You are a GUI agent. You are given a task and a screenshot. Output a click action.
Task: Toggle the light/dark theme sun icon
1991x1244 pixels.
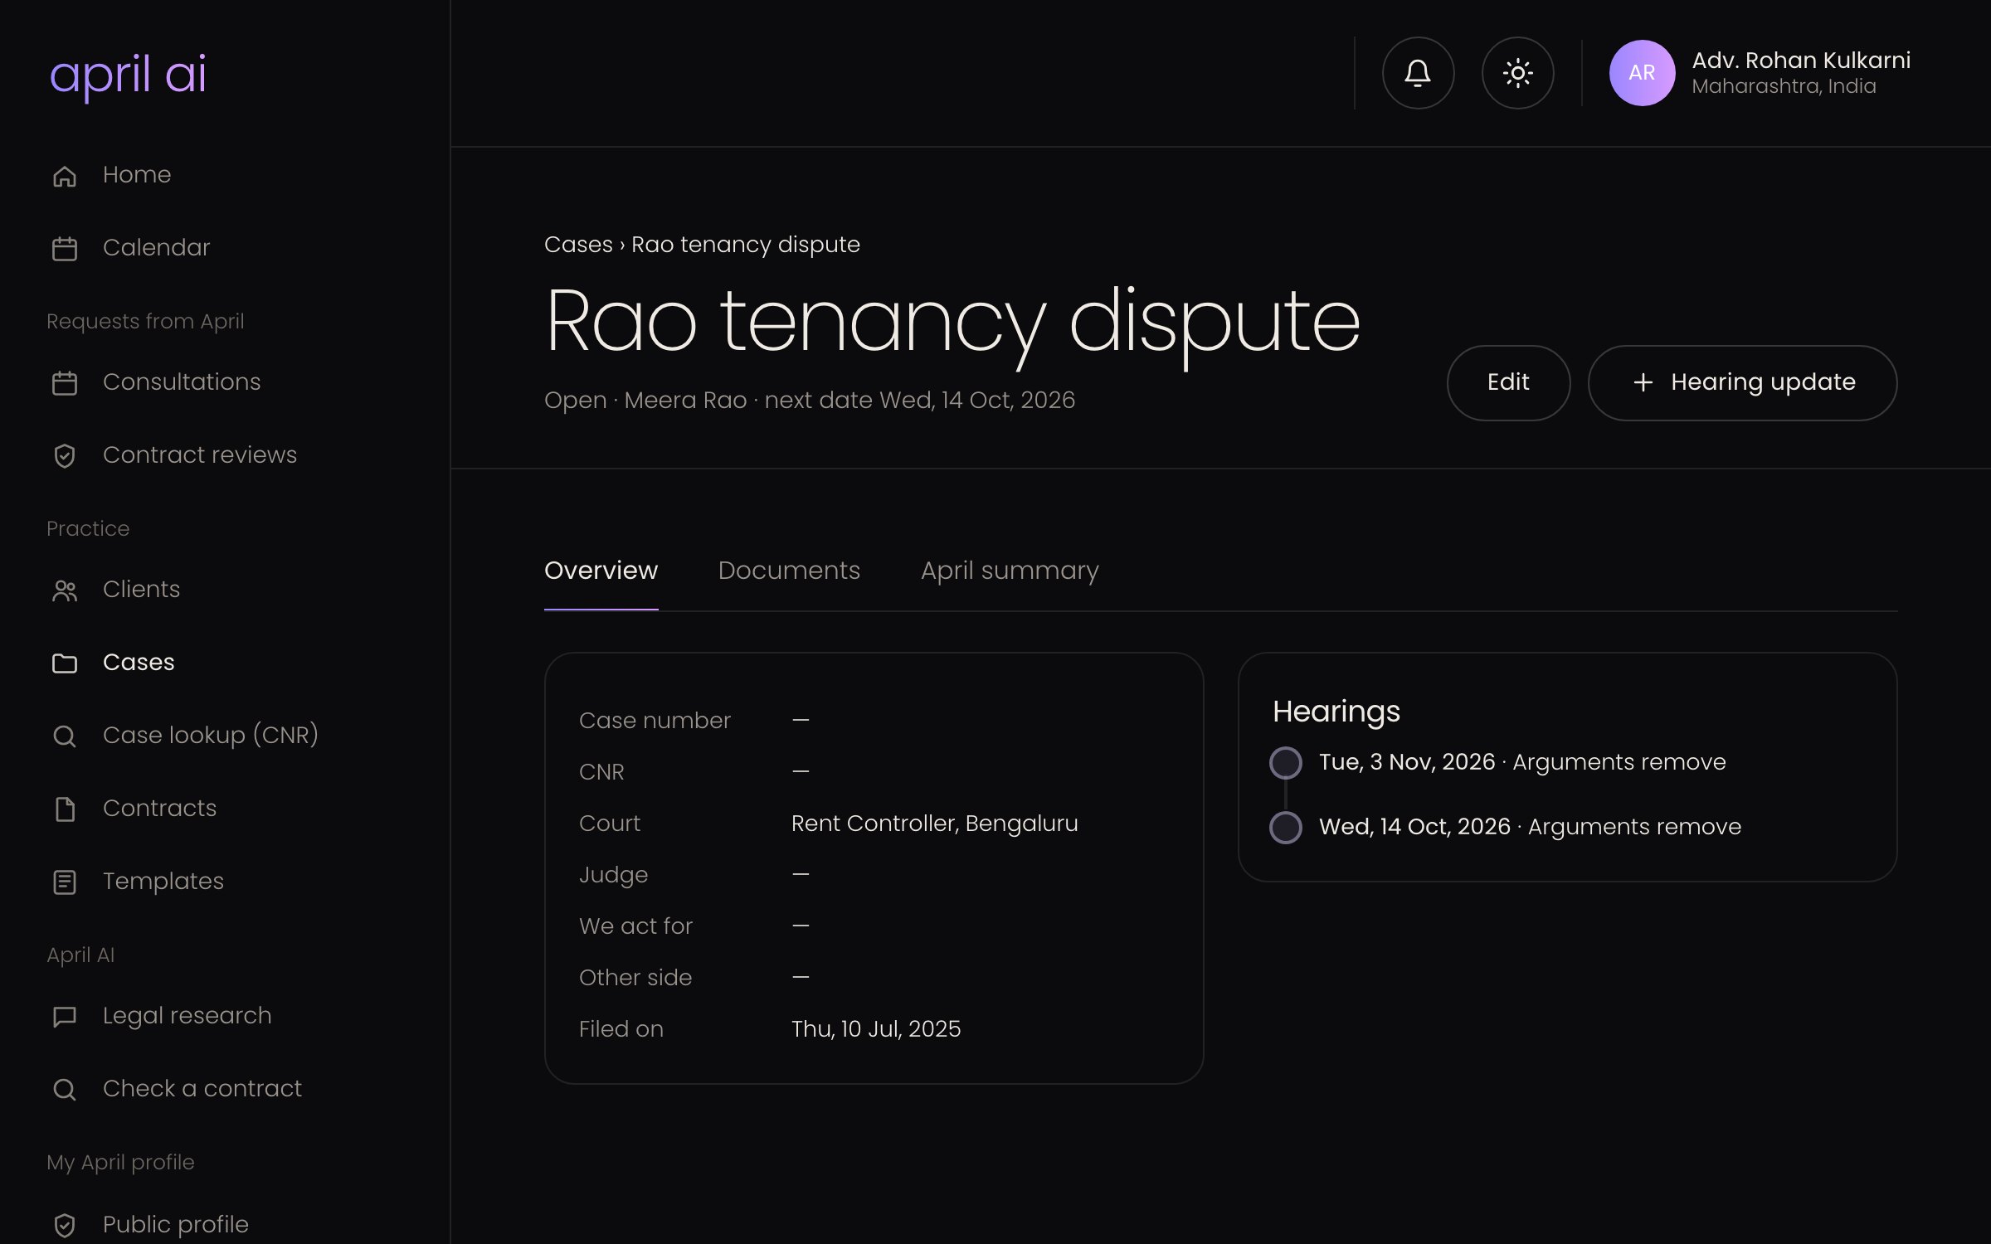(1517, 73)
